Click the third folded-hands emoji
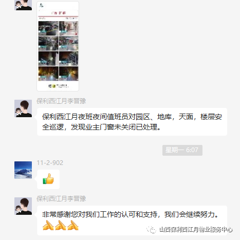 73,225
